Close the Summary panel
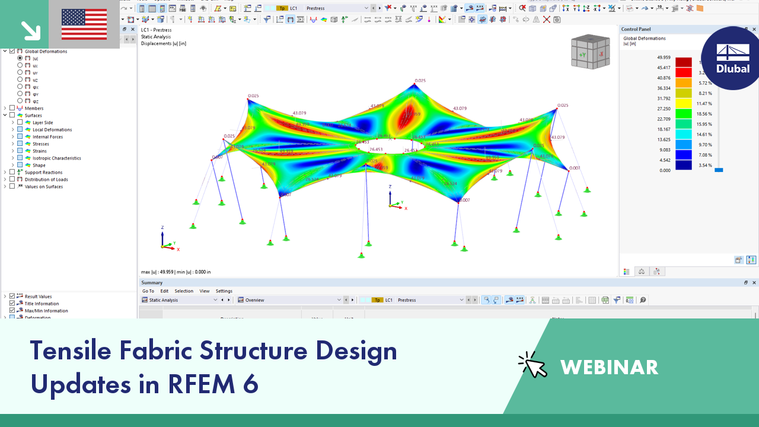 click(753, 283)
